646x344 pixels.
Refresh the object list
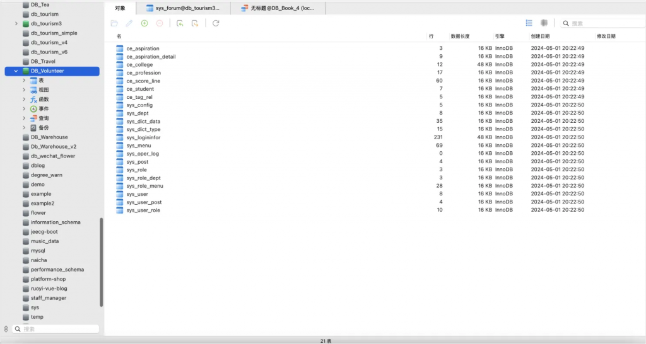(216, 23)
